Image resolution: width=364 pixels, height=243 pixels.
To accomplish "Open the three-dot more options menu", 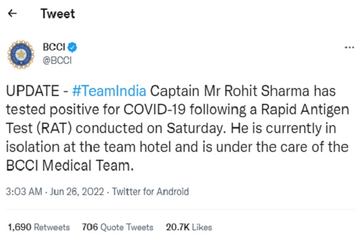I will (349, 47).
